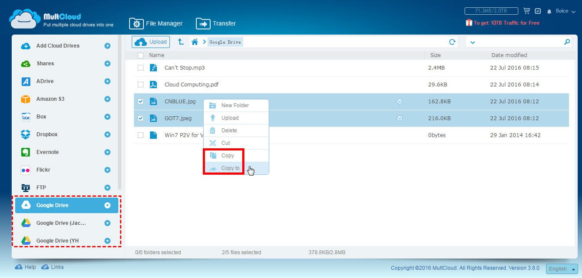Choose New Folder from context menu
The width and height of the screenshot is (582, 278).
point(236,105)
